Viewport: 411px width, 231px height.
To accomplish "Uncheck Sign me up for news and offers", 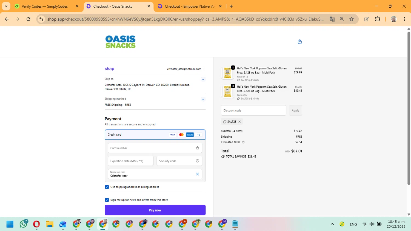I will pos(107,200).
